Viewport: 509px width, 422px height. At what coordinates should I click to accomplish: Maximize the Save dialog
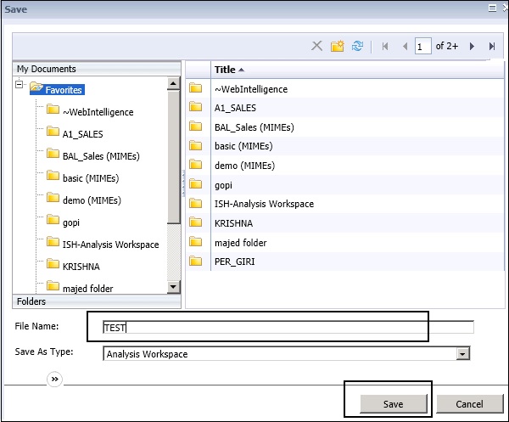[x=492, y=8]
